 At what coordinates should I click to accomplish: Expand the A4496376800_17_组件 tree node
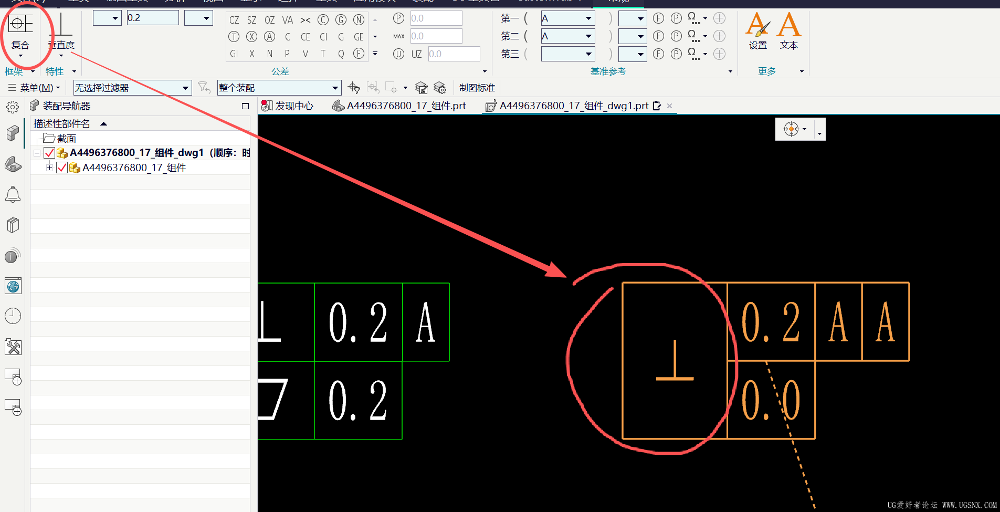(x=49, y=168)
